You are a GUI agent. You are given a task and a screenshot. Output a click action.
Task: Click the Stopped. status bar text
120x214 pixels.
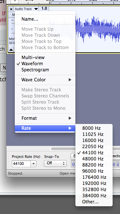(15, 173)
